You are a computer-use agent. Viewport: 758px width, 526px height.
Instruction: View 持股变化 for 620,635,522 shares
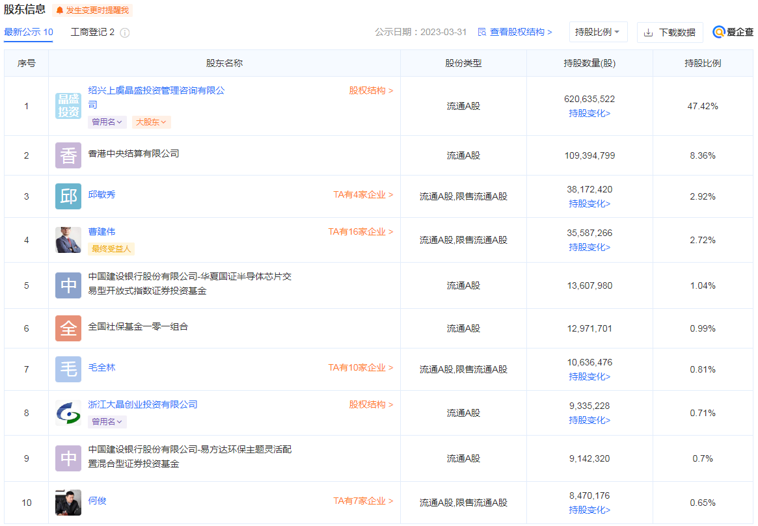click(589, 114)
